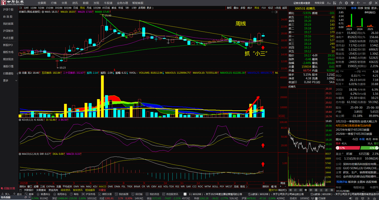Open 自选股资讯 news icon
Viewport: 379px width, 200px height.
164,194
